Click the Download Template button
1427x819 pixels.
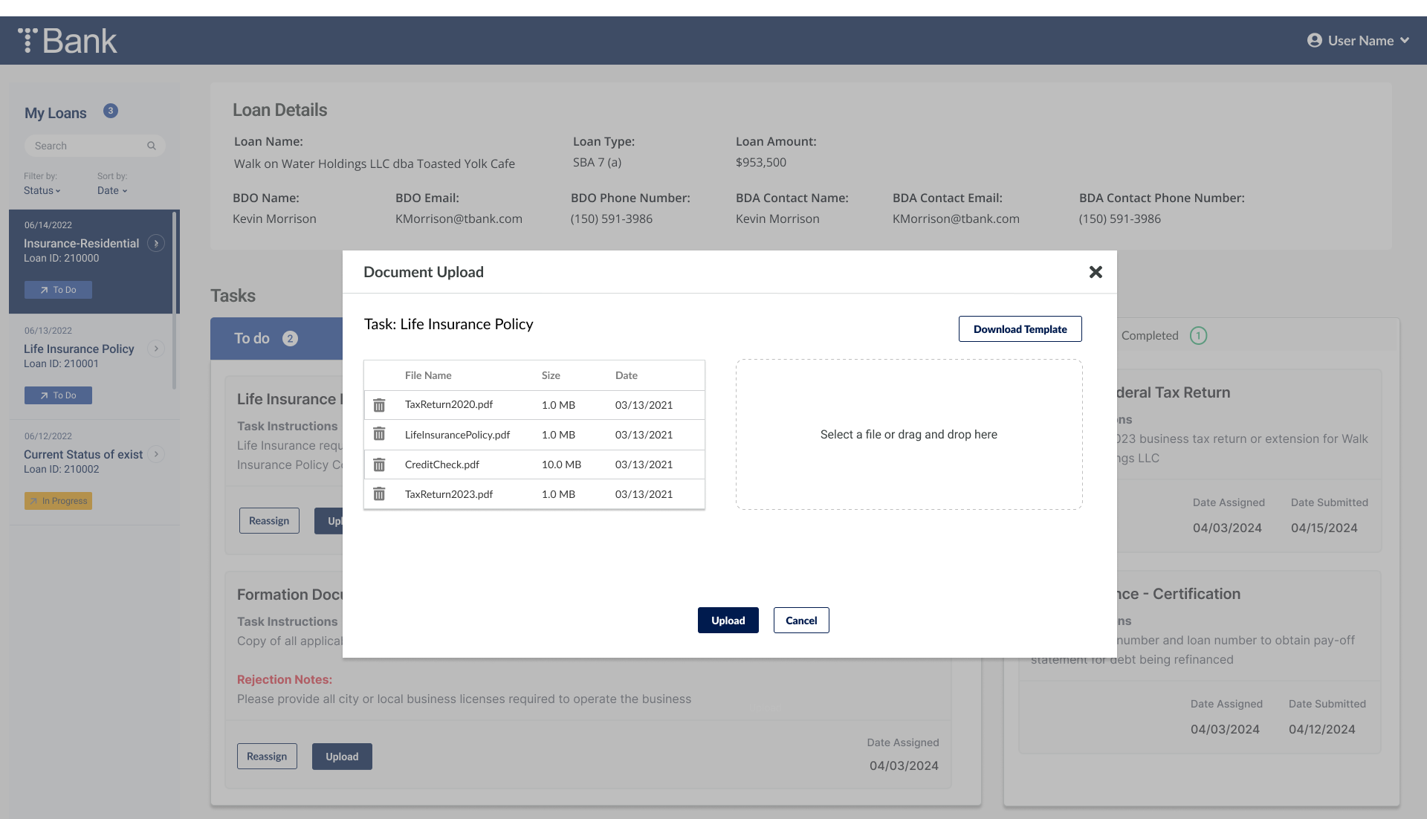pos(1020,329)
